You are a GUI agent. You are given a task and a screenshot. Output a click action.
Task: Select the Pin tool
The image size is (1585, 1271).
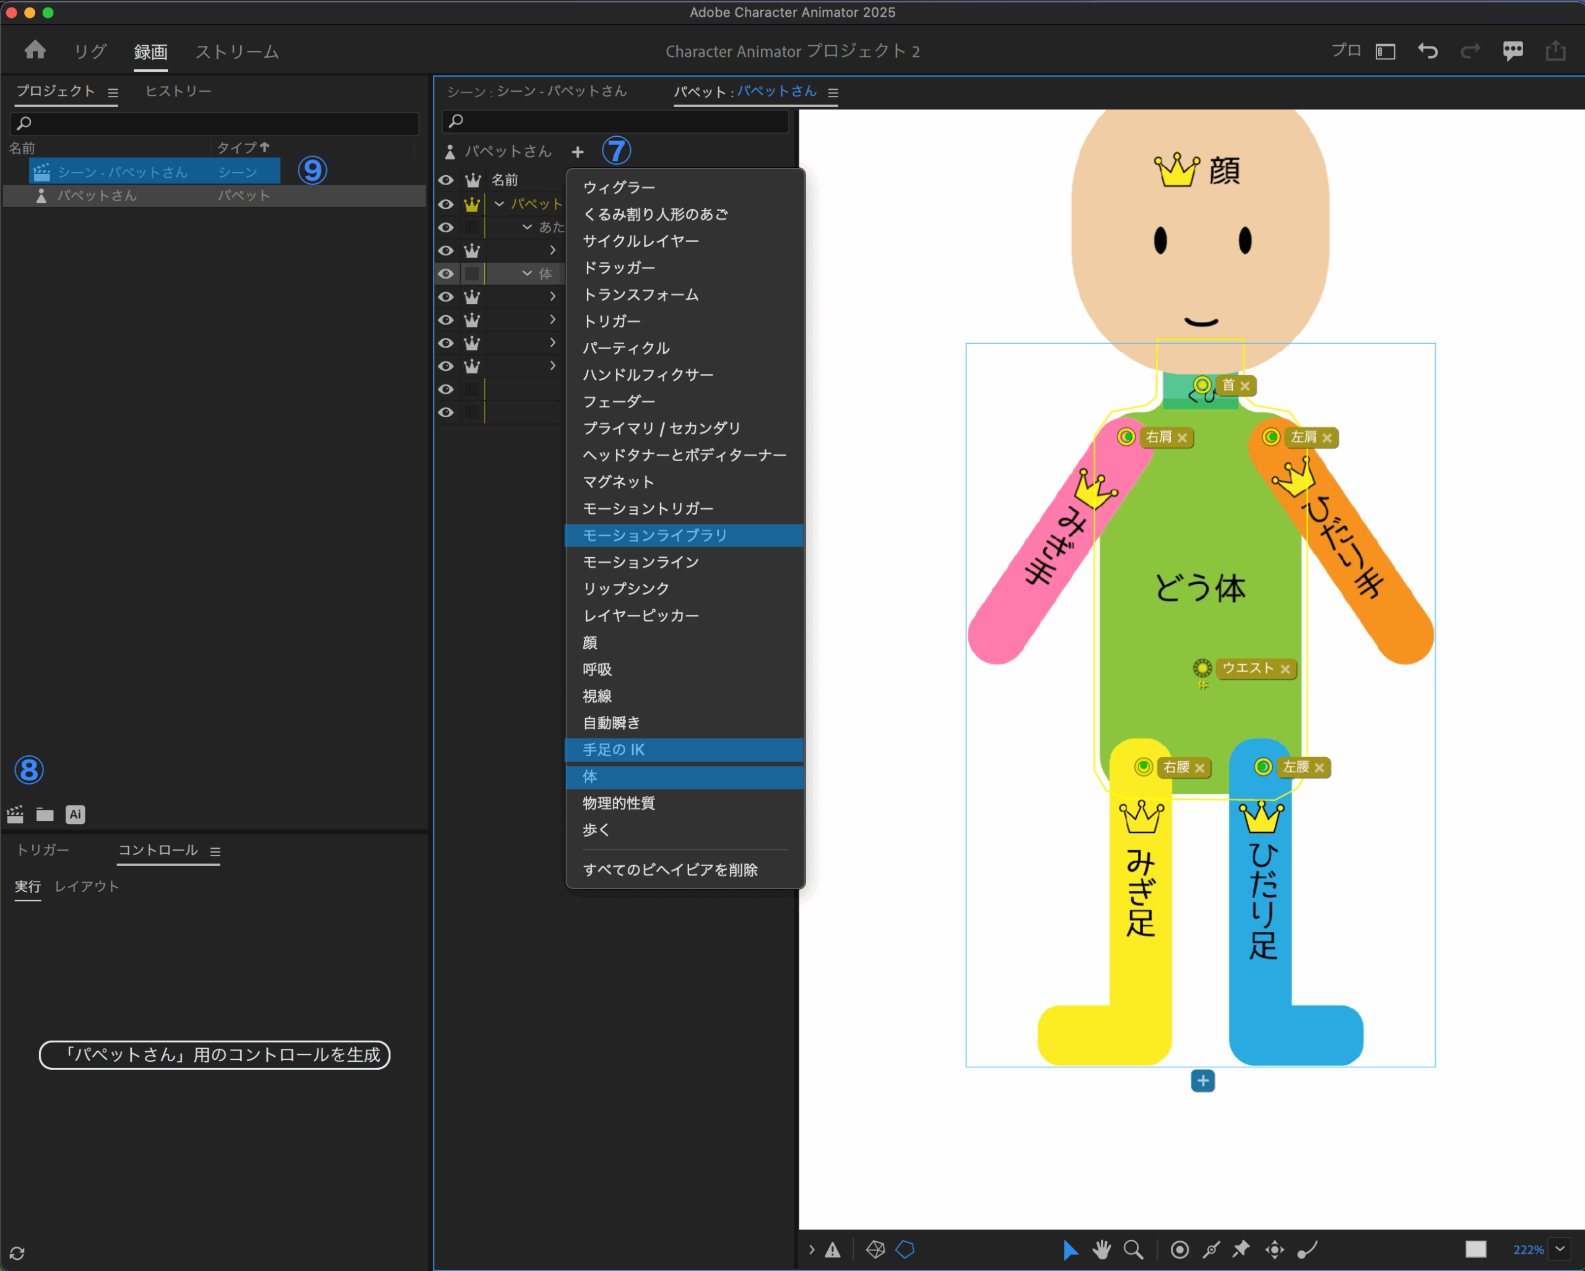(1241, 1249)
